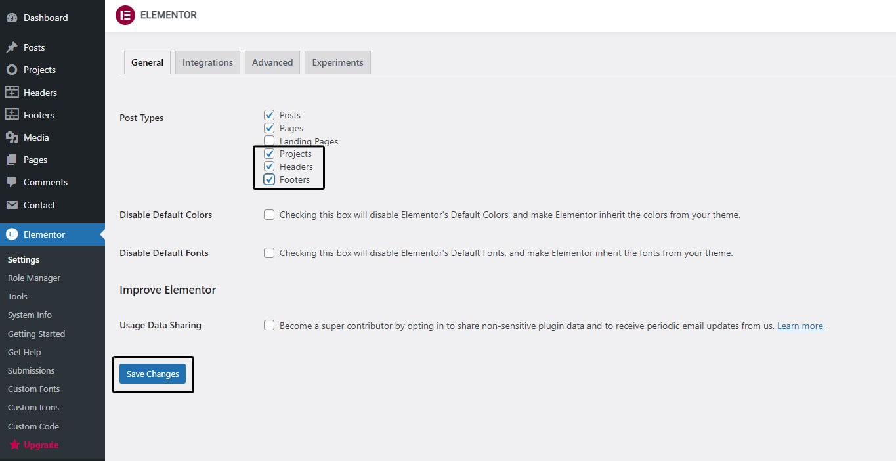Image resolution: width=896 pixels, height=461 pixels.
Task: Switch to the Integrations tab
Action: coord(207,62)
